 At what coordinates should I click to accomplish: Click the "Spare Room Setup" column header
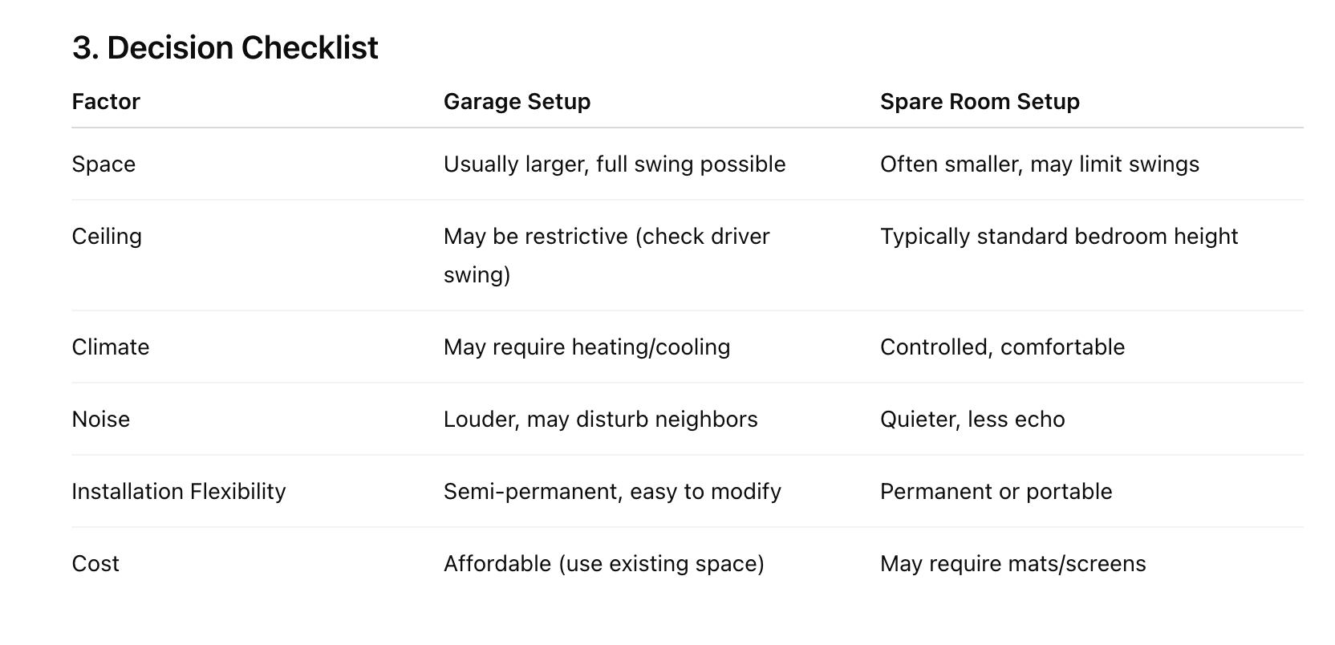980,102
